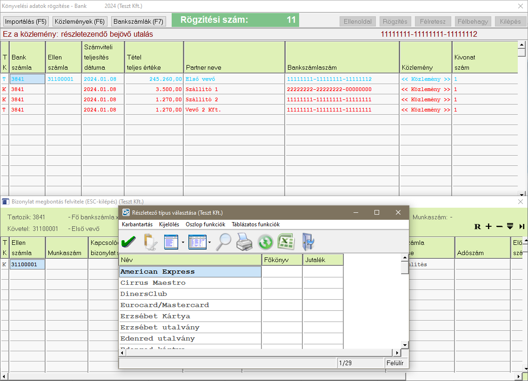This screenshot has width=528, height=381.
Task: Click the plus icon to add row
Action: 488,227
